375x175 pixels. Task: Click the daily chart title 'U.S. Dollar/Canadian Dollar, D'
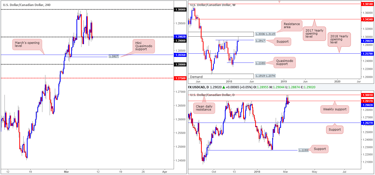pos(212,95)
